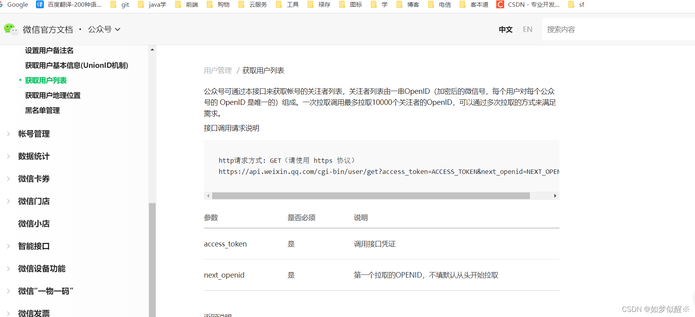The height and width of the screenshot is (317, 695).
Task: Click the sidebar vertical scrollbar thumb
Action: pos(152,259)
